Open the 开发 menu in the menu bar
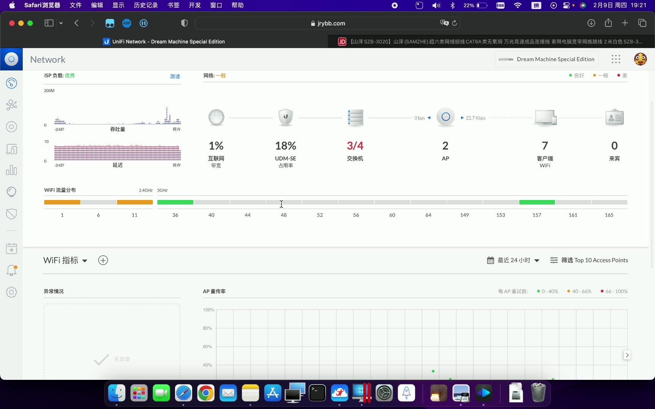This screenshot has width=655, height=409. (195, 5)
